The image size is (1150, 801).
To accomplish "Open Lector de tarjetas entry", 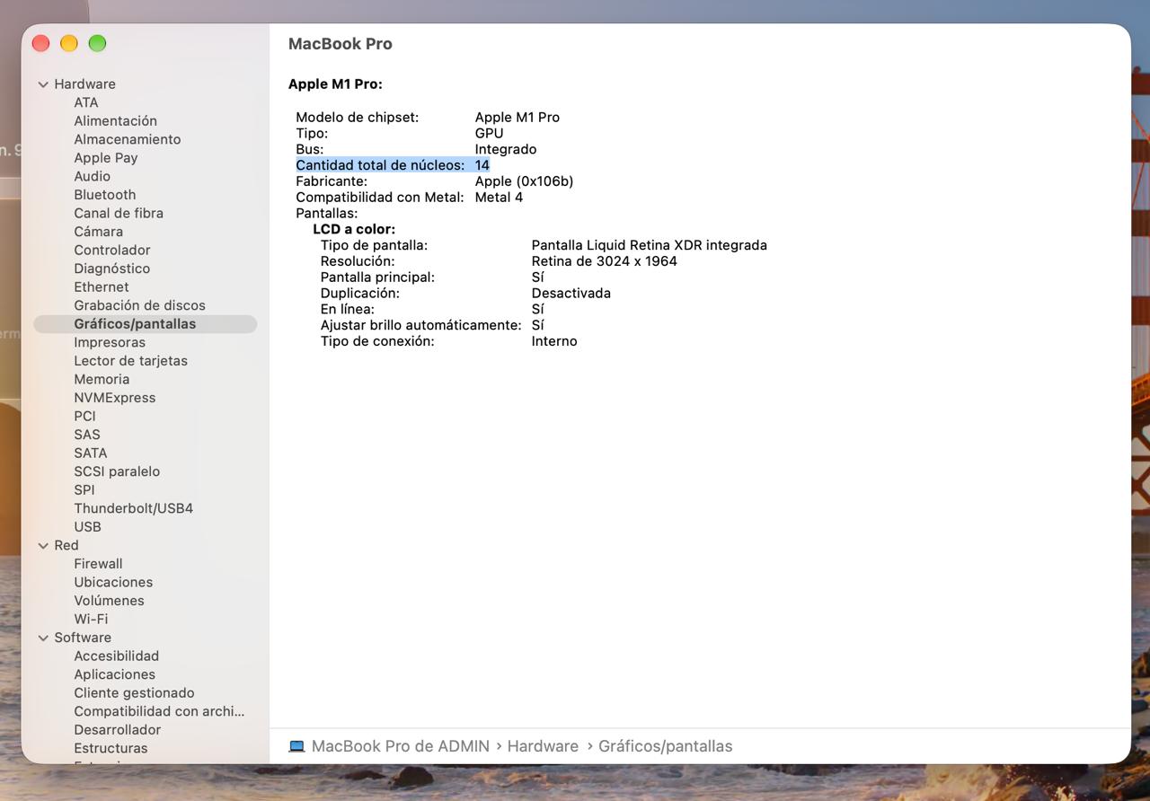I will [x=130, y=361].
